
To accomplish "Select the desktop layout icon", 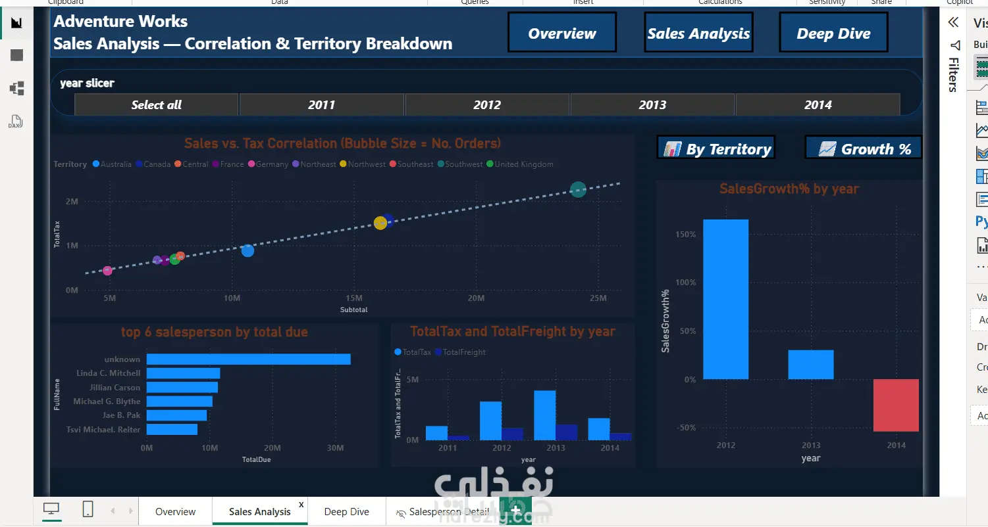I will point(51,509).
